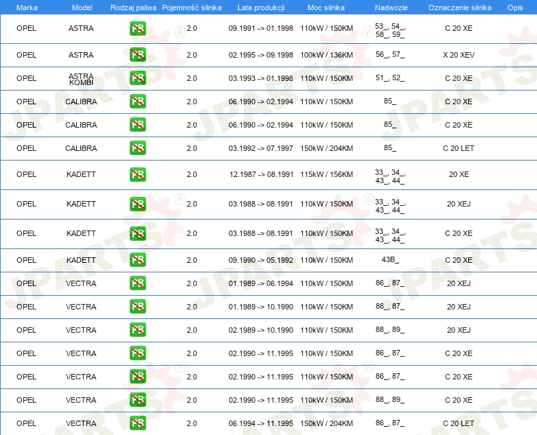Click production years 03.1992 -> 07.1997

[x=261, y=148]
